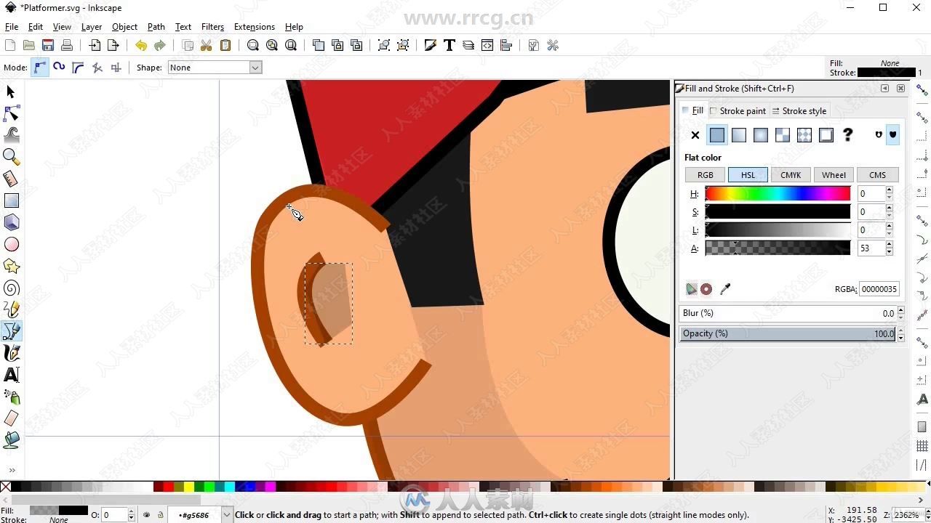Open the Extensions menu

(x=255, y=27)
